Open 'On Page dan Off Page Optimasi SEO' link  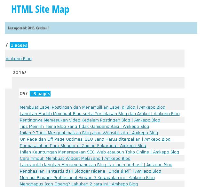click(95, 139)
